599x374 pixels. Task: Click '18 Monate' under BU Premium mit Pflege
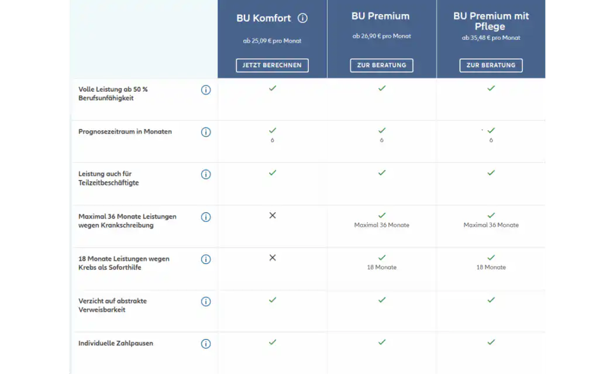(x=491, y=267)
